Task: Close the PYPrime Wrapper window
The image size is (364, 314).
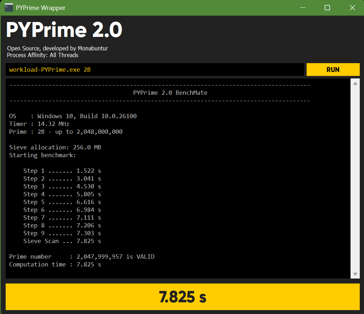Action: (x=352, y=8)
